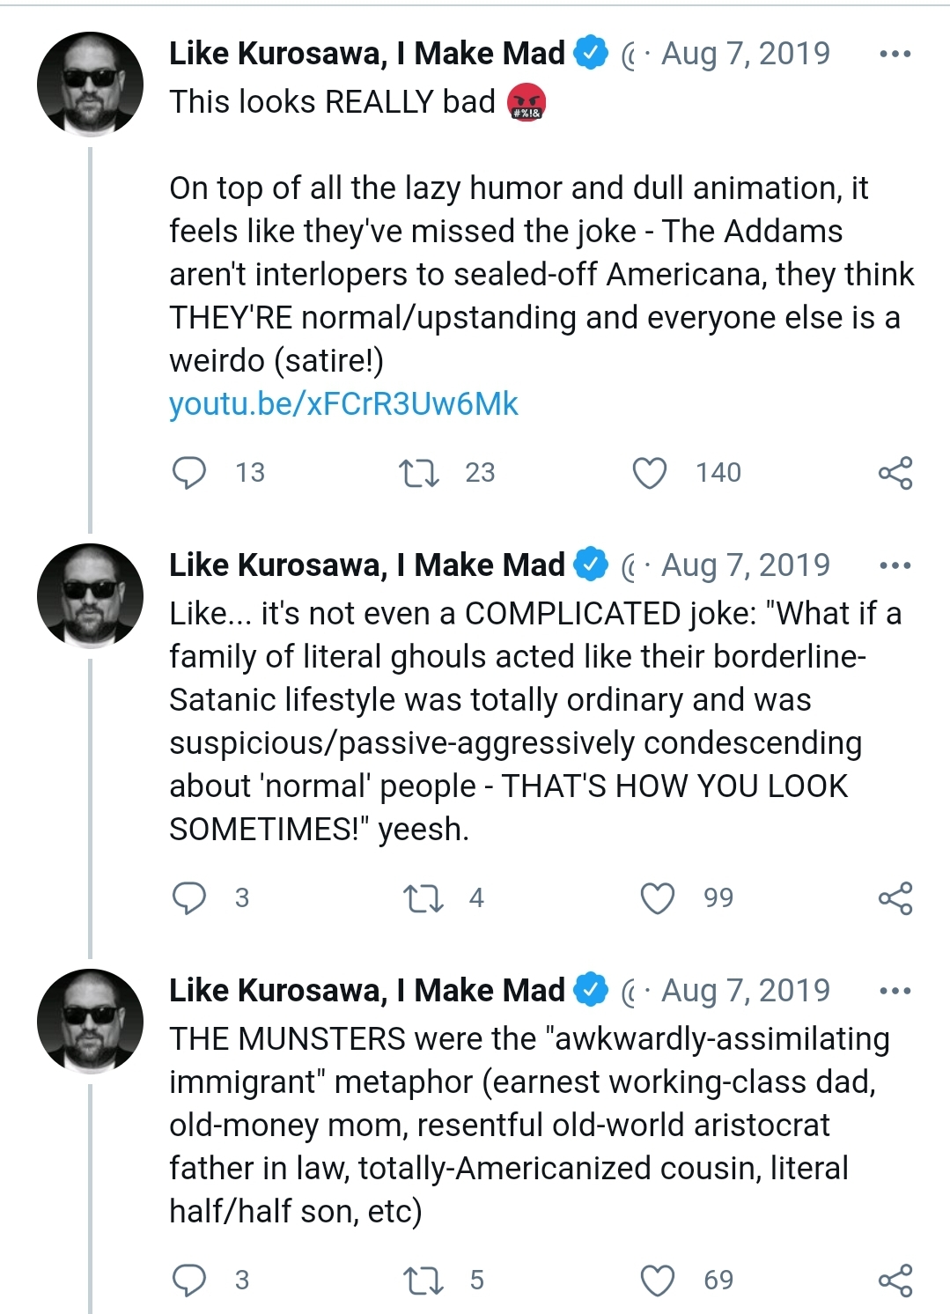Viewport: 950px width, 1314px height.
Task: Open more options on THE MUNSTERS tweet
Action: 895,991
